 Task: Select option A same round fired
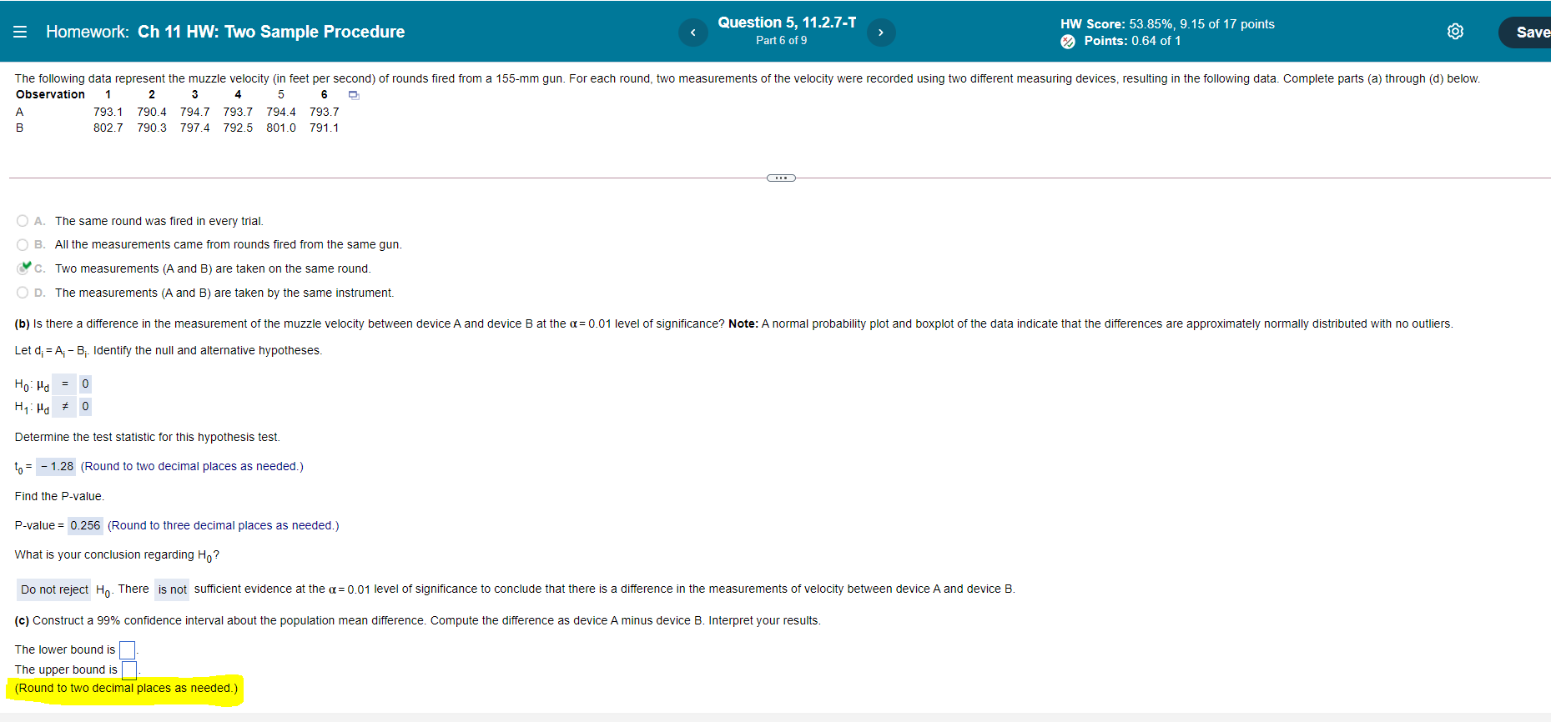tap(23, 221)
